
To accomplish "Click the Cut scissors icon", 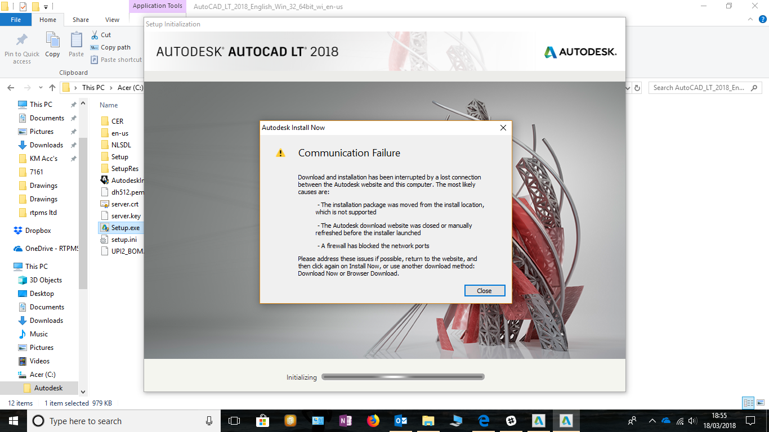I will click(x=95, y=35).
